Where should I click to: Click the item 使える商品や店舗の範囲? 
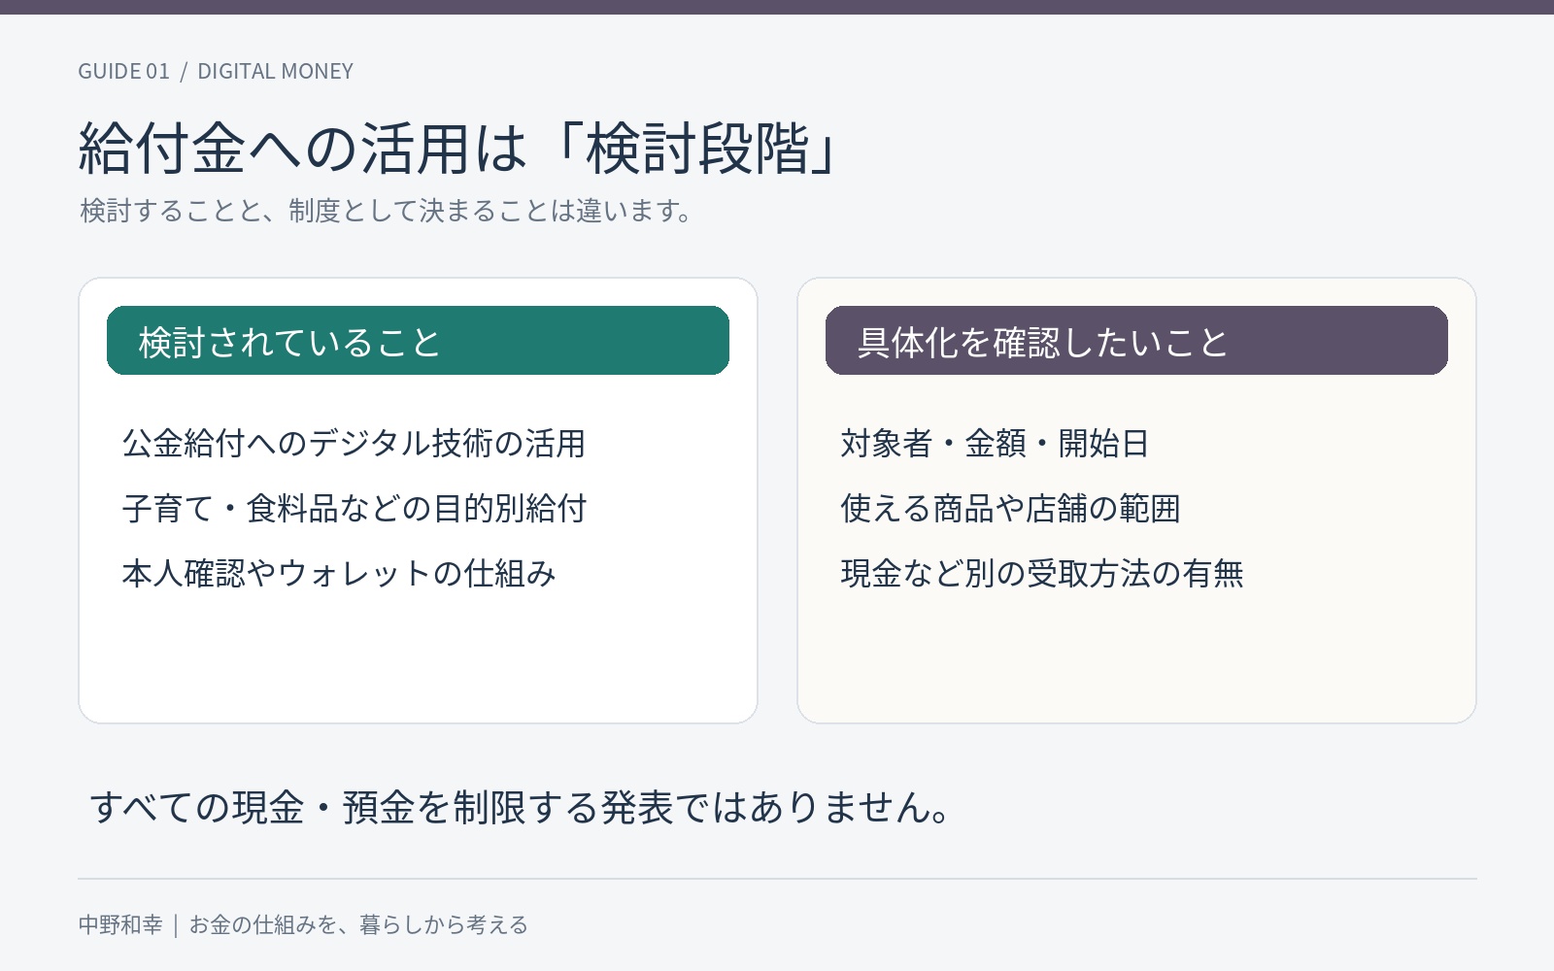[x=1010, y=509]
